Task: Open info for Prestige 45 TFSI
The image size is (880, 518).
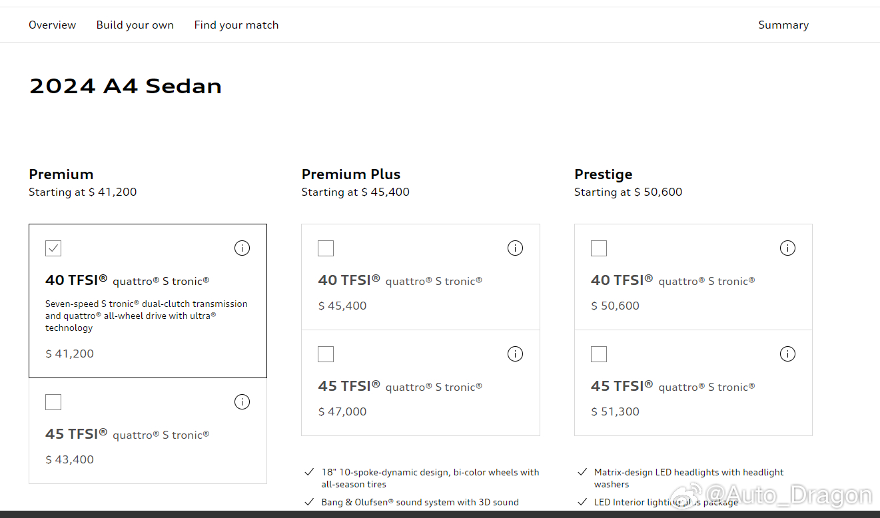Action: (787, 354)
